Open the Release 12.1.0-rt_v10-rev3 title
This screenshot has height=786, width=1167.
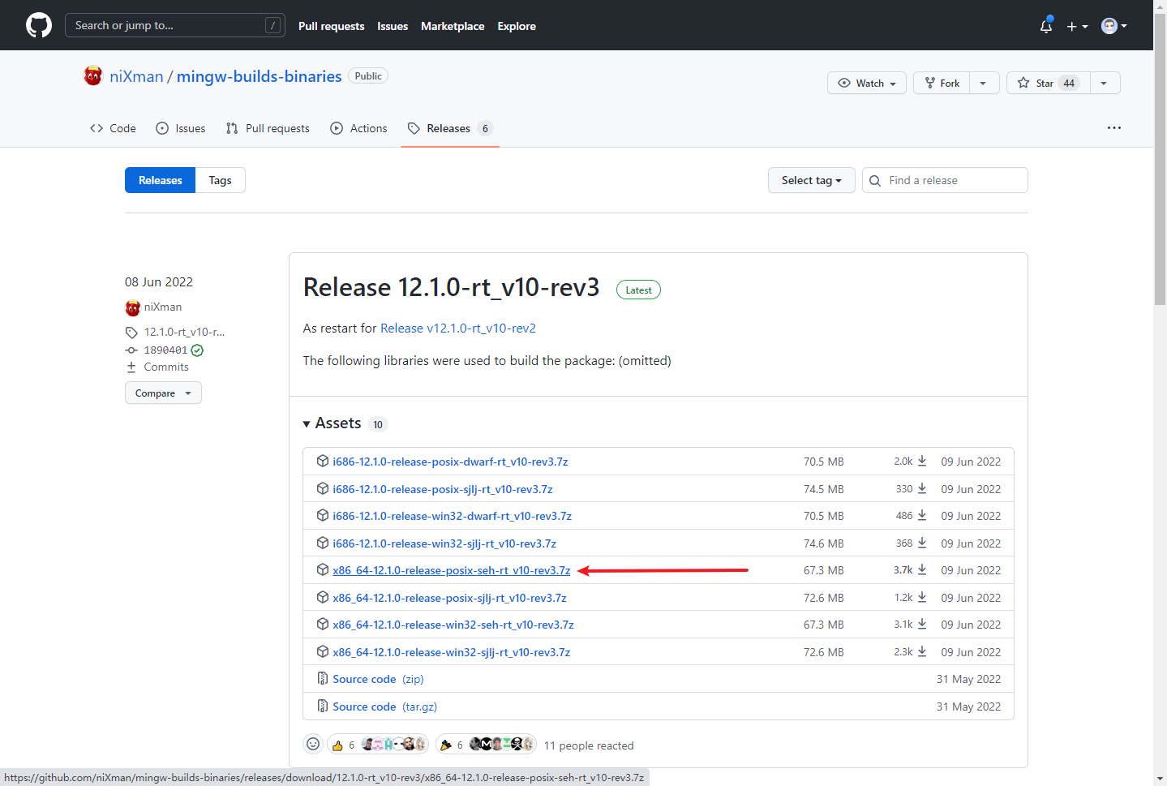coord(451,287)
